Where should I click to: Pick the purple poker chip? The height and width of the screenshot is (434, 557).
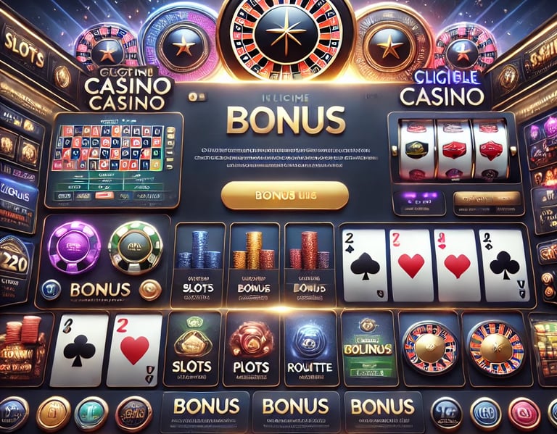tap(74, 247)
